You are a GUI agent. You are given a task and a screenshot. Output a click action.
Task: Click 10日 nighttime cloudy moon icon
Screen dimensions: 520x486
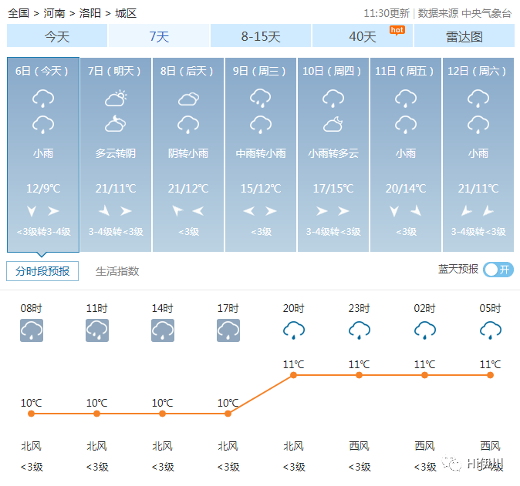[333, 124]
